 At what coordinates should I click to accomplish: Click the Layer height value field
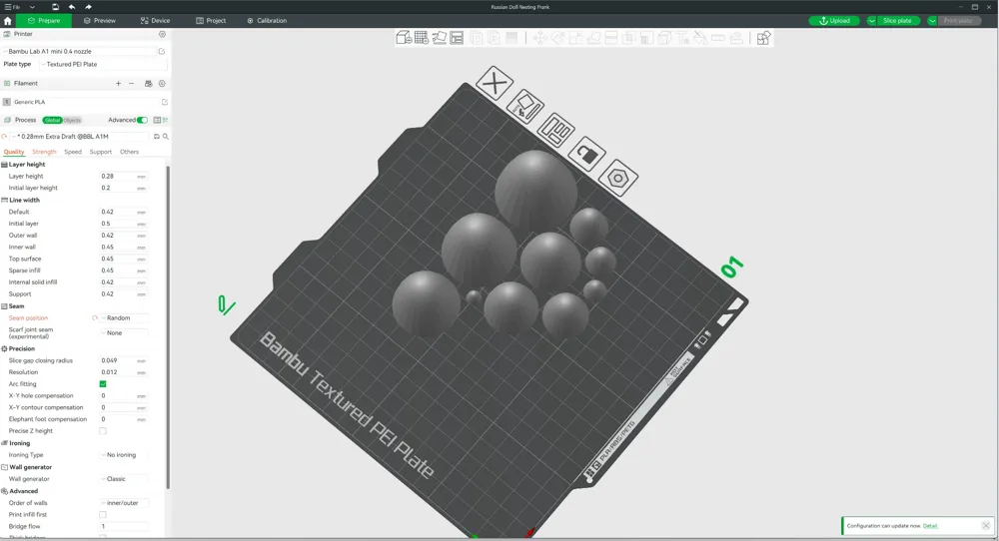(x=124, y=177)
